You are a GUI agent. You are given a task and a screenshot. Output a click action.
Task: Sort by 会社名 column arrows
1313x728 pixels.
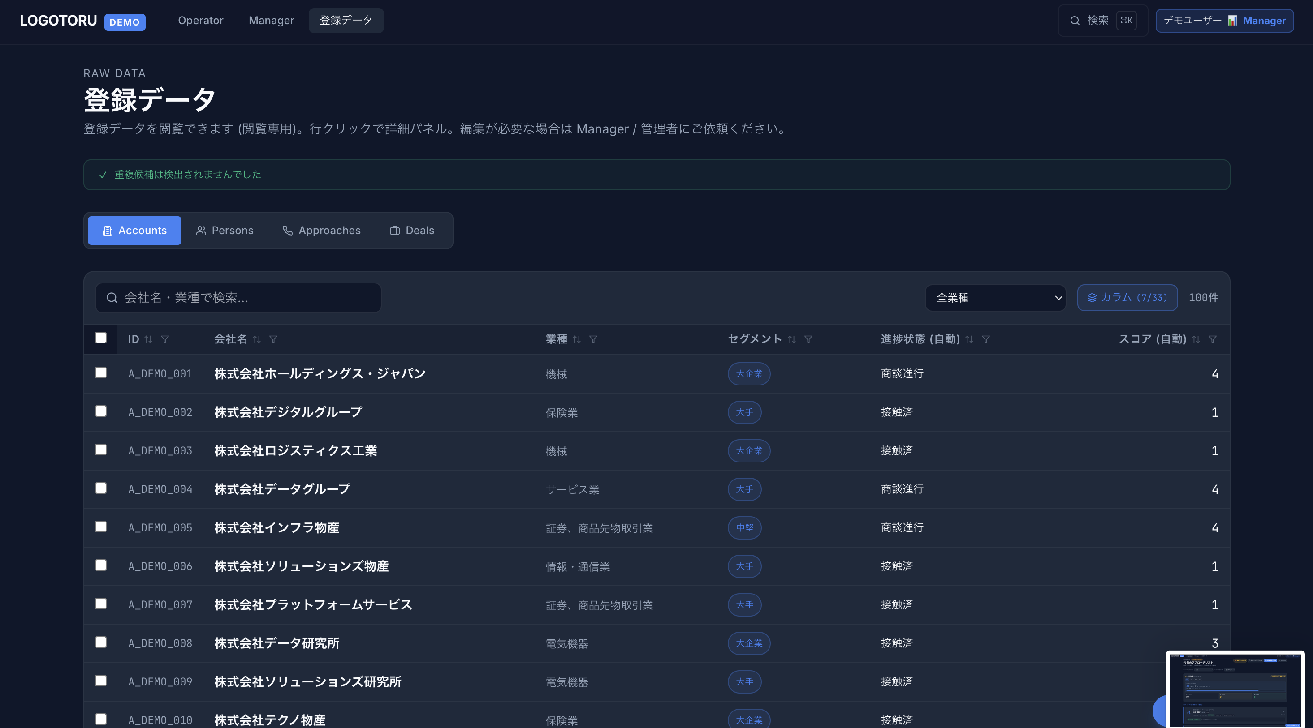pos(257,339)
